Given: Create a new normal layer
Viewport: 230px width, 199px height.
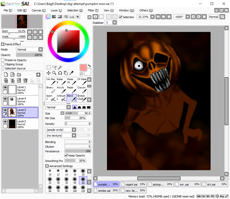Looking at the screenshot, I should pos(6,75).
